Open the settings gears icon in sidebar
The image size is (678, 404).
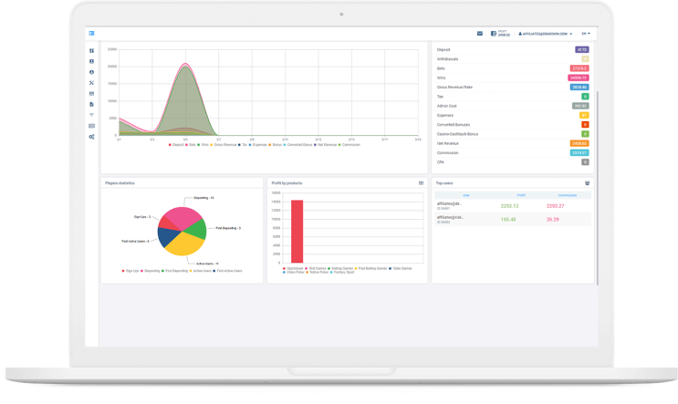91,136
